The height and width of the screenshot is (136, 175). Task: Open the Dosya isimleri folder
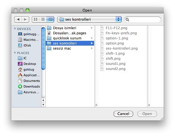point(64,28)
